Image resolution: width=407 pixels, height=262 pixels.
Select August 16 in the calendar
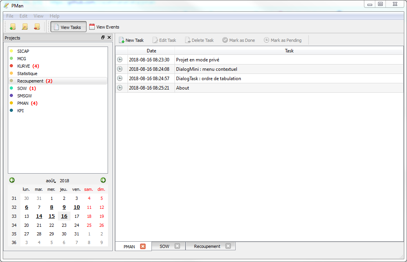point(64,216)
